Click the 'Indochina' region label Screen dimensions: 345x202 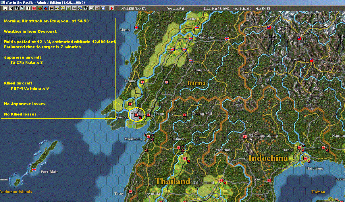(268, 158)
